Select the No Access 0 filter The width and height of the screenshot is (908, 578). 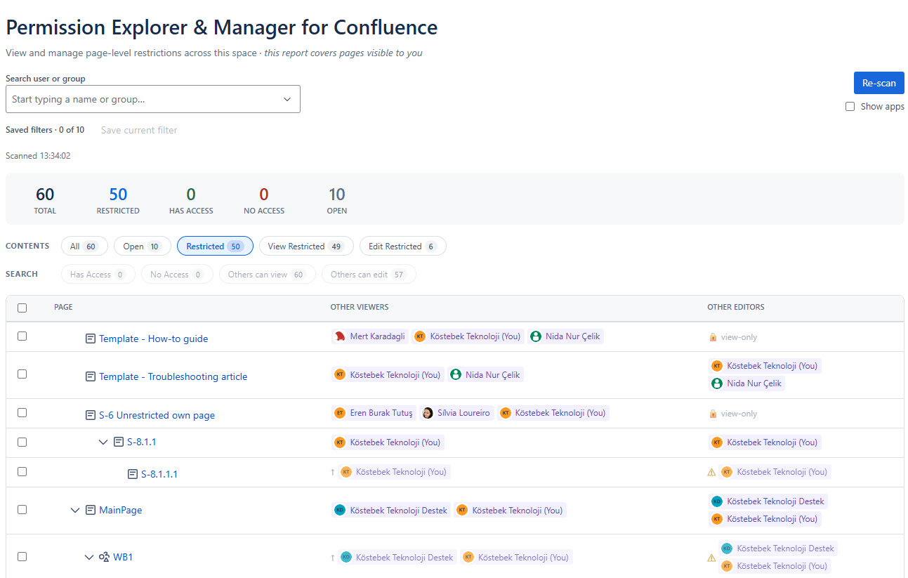coord(177,275)
